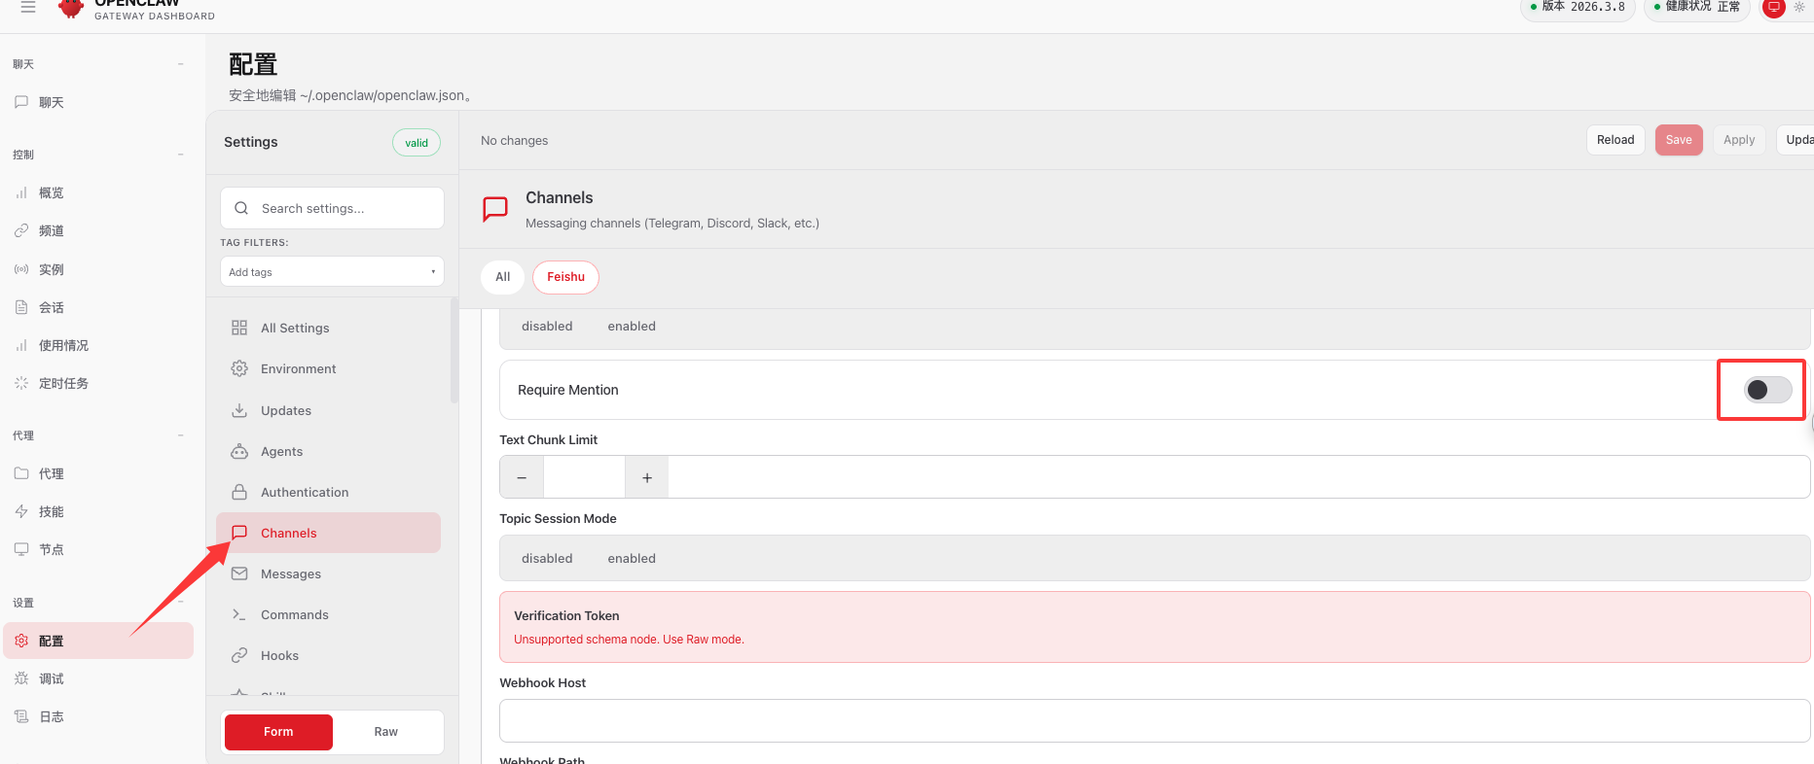Select Authentication settings category

[329, 492]
